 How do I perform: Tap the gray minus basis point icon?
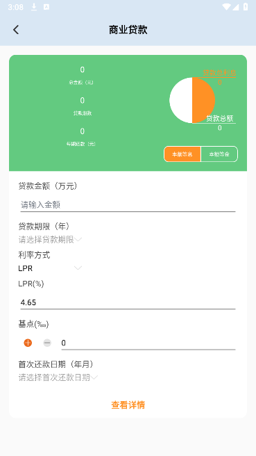click(47, 343)
